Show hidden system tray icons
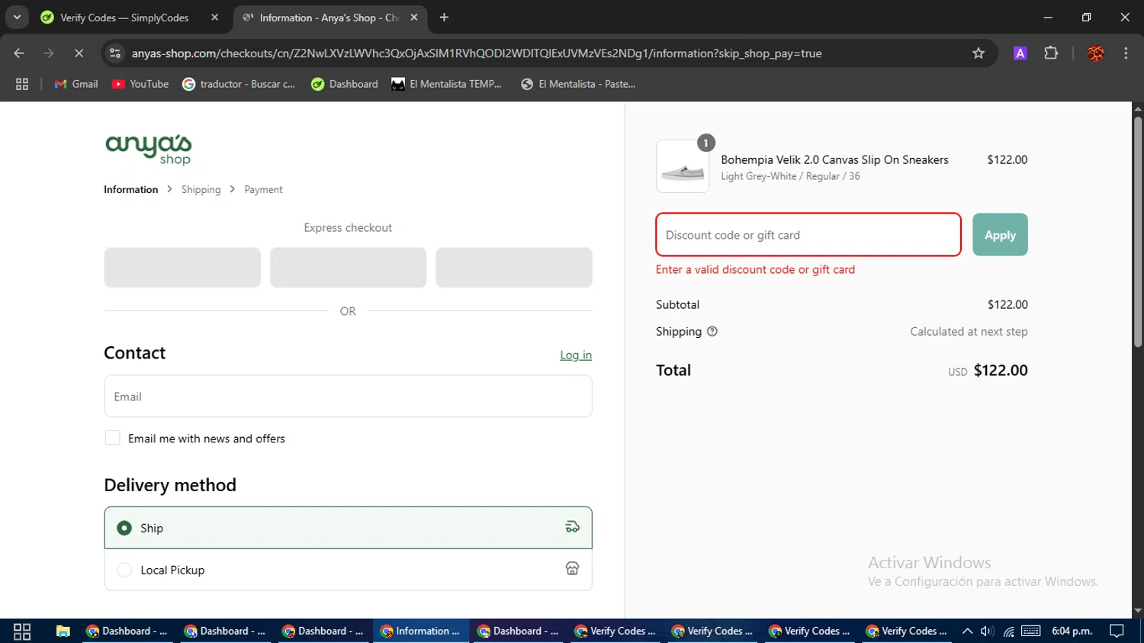Screen dimensions: 1144x643 (x=967, y=631)
